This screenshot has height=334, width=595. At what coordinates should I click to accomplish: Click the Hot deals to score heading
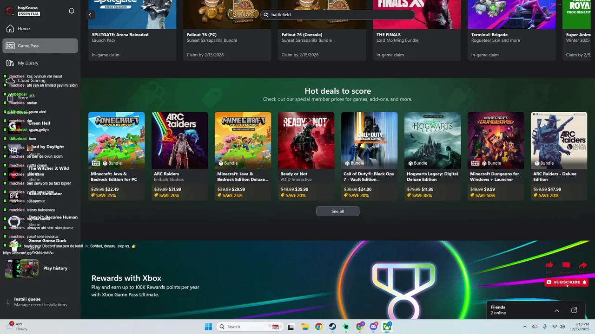point(338,91)
